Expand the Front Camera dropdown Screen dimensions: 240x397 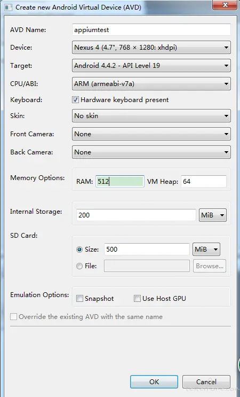pyautogui.click(x=151, y=134)
